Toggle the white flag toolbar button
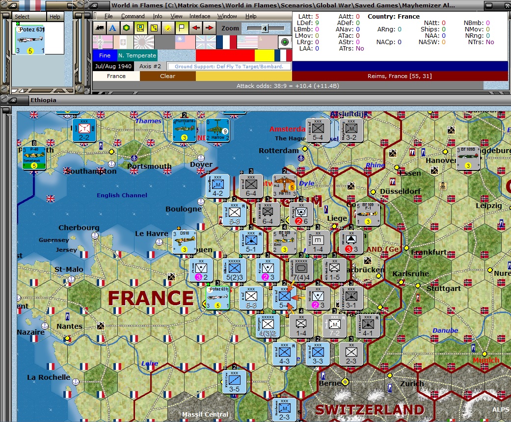Screen dimensions: 511x422 [x=182, y=28]
